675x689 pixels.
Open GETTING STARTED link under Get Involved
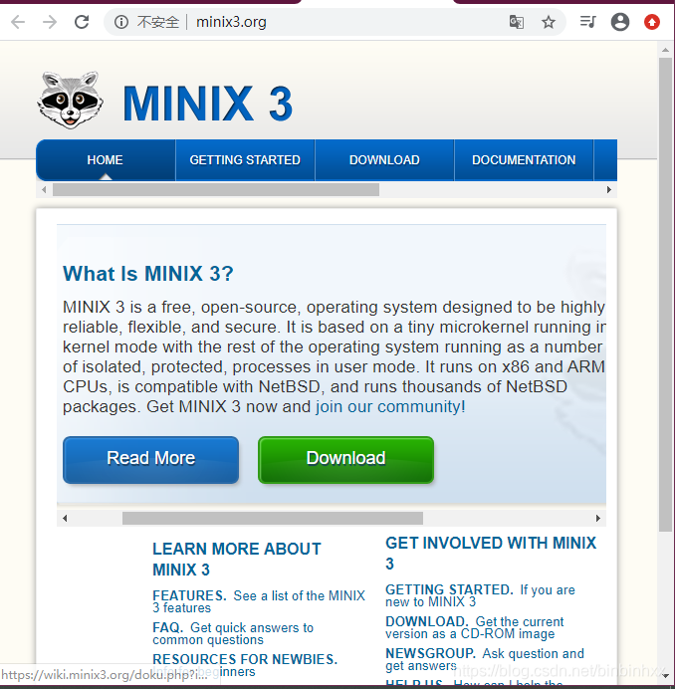click(x=449, y=589)
